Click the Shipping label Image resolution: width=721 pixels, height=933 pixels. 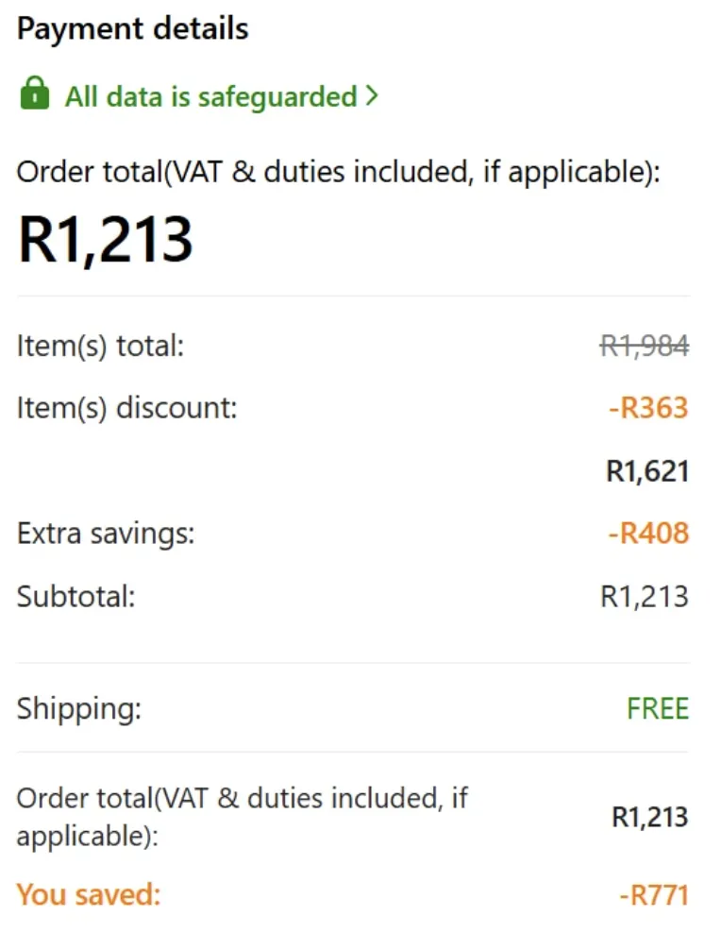pyautogui.click(x=78, y=708)
